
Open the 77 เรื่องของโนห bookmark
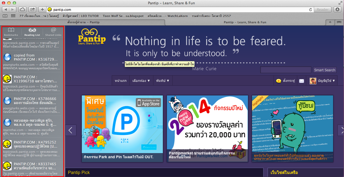click(39, 16)
